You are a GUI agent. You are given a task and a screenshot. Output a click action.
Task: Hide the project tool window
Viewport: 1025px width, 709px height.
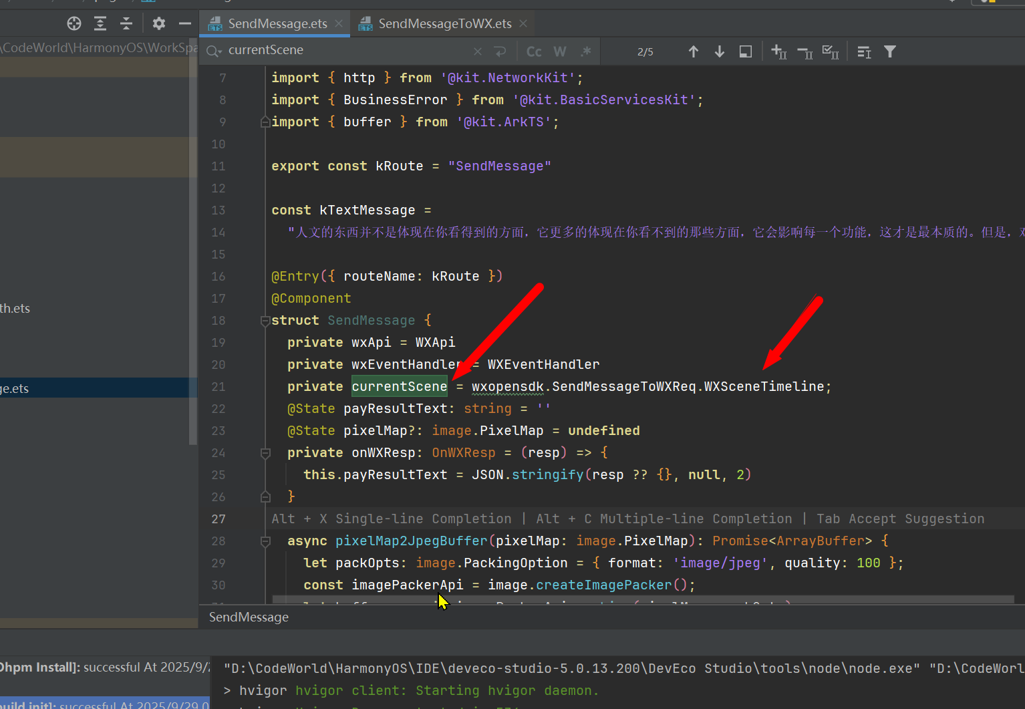point(185,24)
